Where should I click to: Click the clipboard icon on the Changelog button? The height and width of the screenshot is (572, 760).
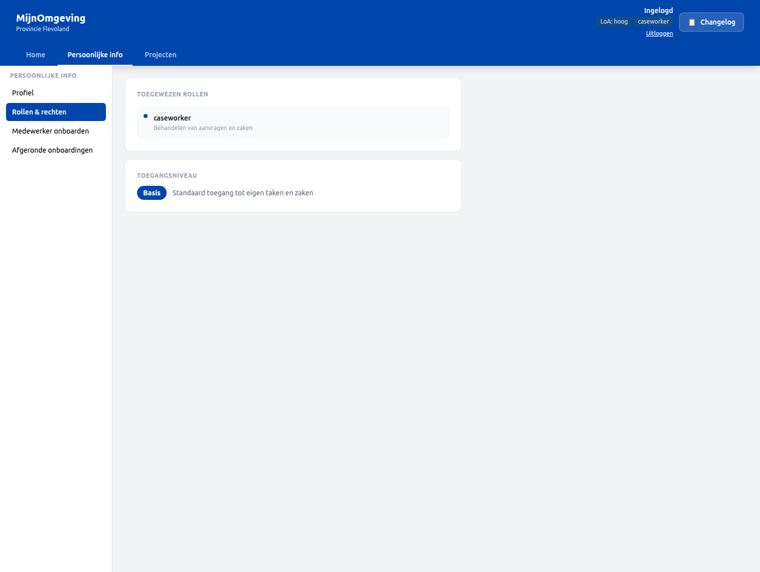tap(693, 22)
